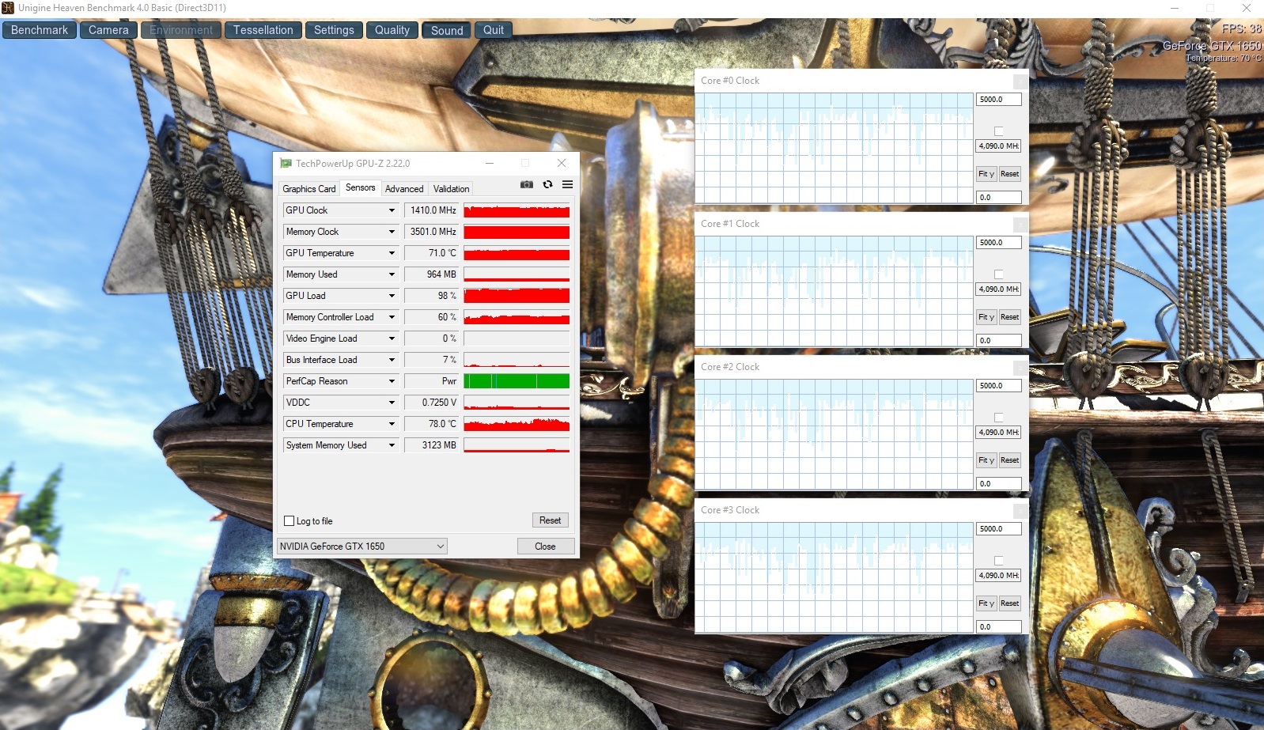Click the green PerfCap Reason graph

pos(517,381)
